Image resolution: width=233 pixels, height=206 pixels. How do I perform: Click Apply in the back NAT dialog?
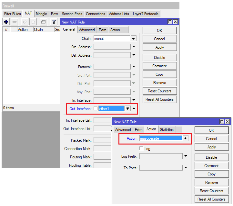(160, 47)
